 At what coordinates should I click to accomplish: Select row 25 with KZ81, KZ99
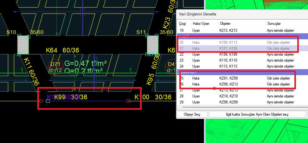(x=237, y=78)
